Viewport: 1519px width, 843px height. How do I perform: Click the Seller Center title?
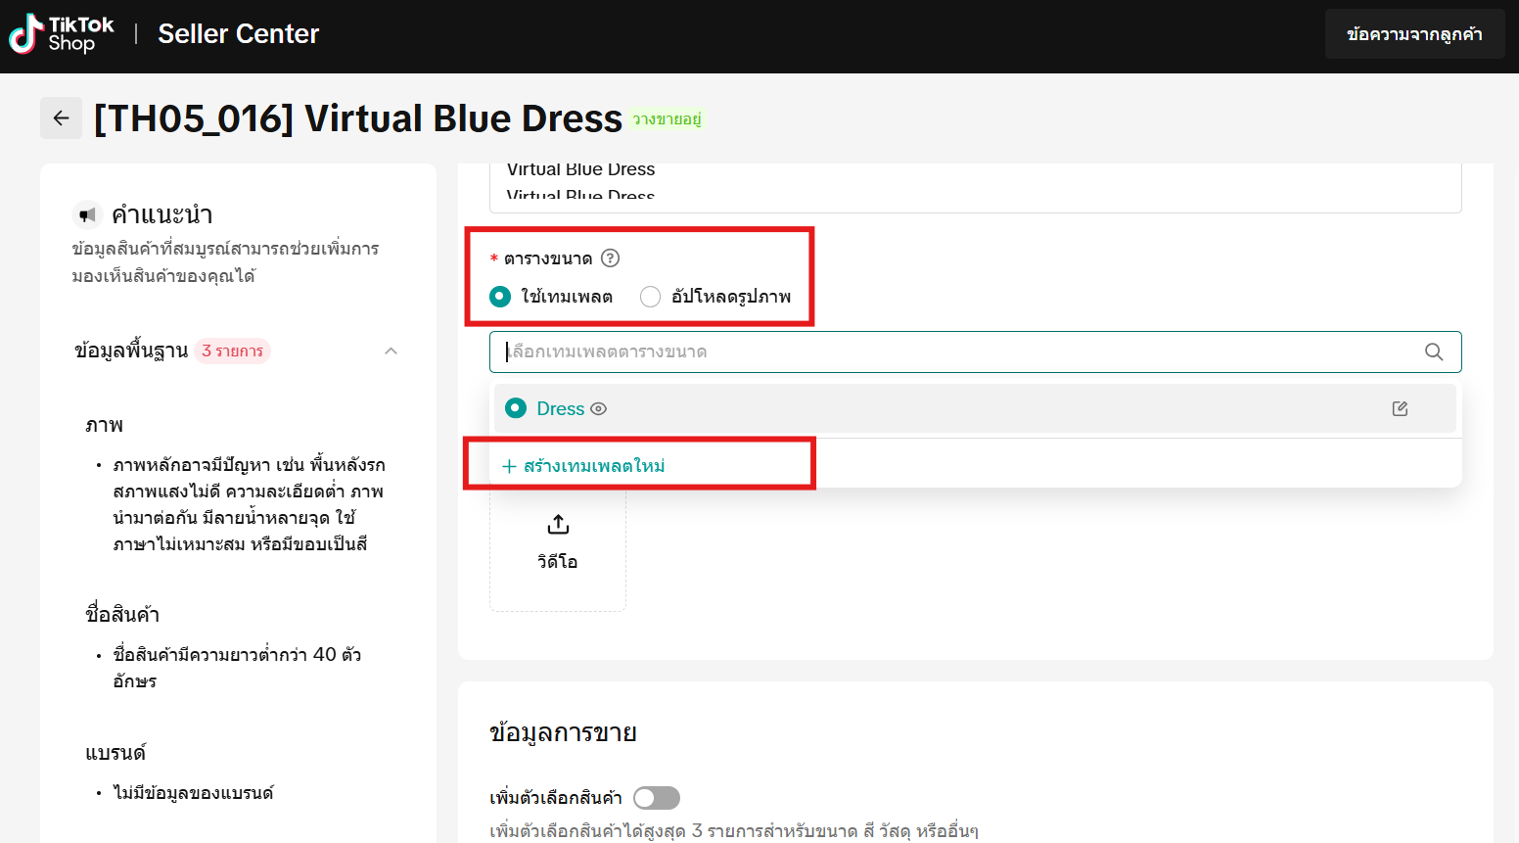(x=238, y=34)
